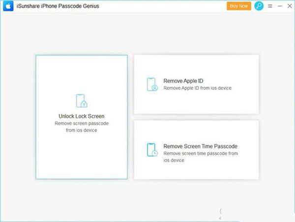Click 'Remove screen time passcode from' description
This screenshot has width=295, height=222.
click(x=201, y=153)
